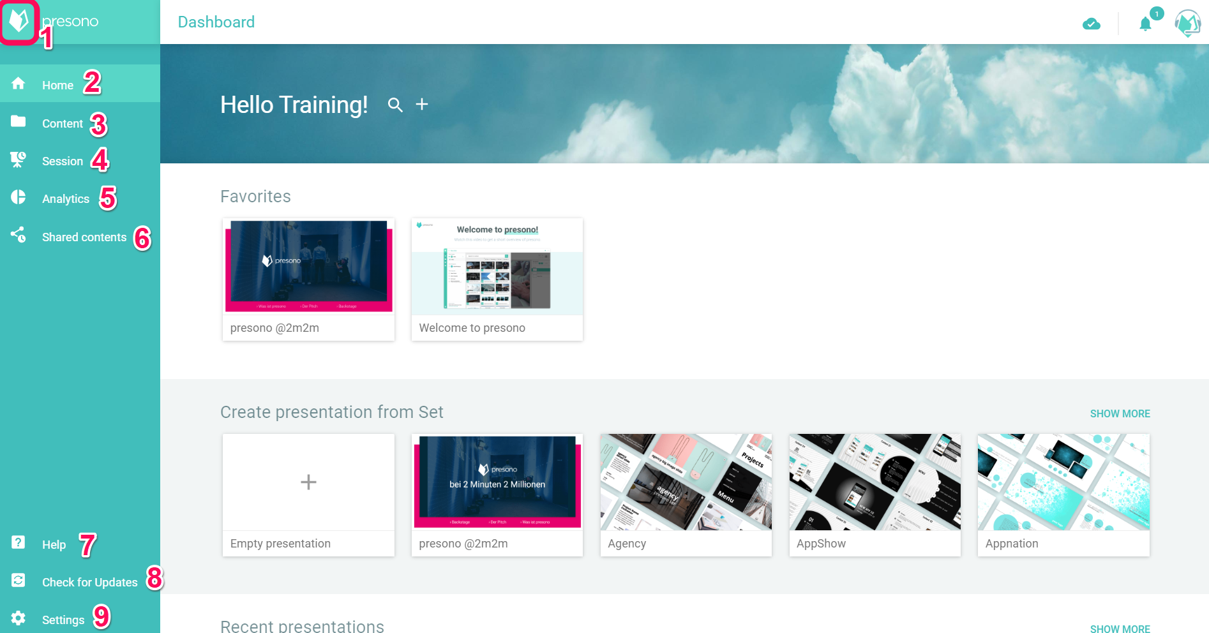Click the Dashboard page title

click(x=216, y=22)
